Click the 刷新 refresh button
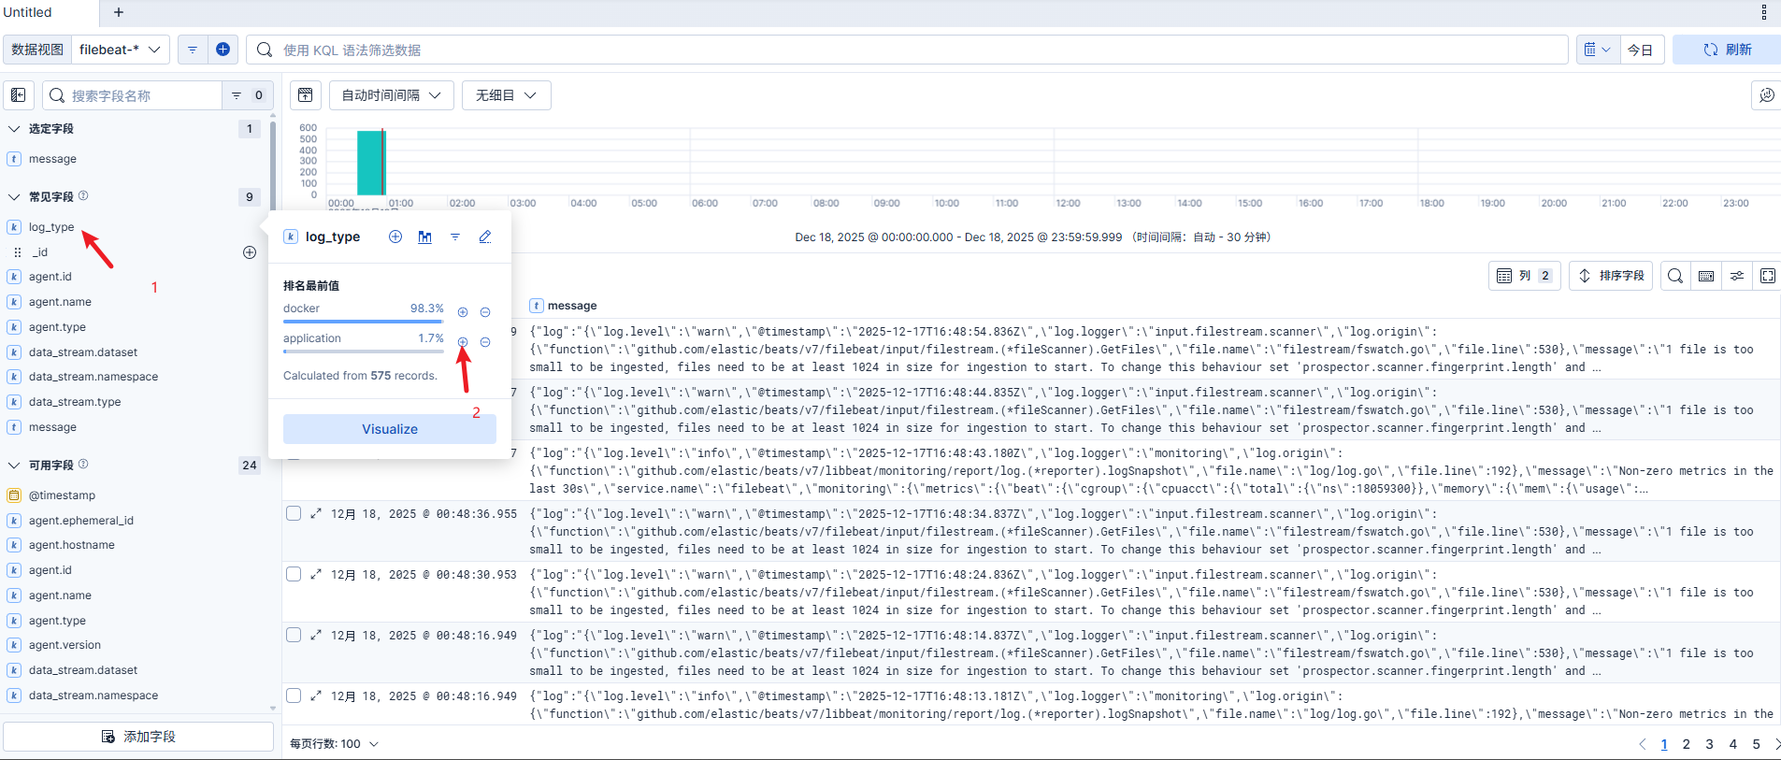Image resolution: width=1781 pixels, height=760 pixels. (1727, 50)
